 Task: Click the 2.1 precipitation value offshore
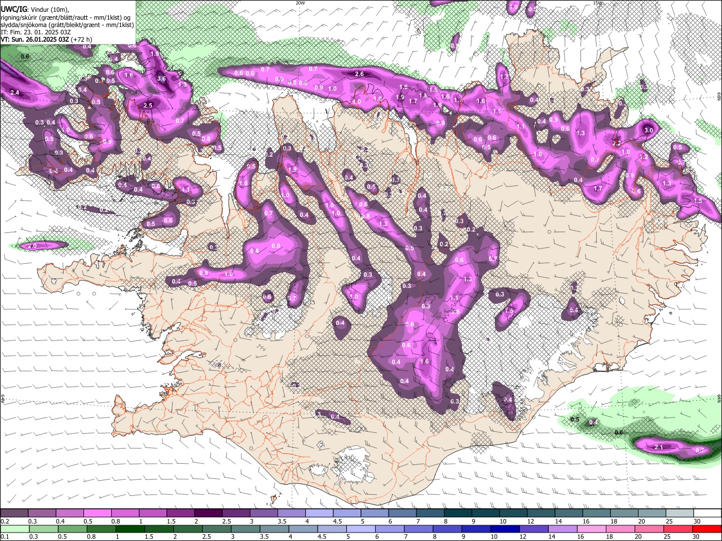click(658, 447)
